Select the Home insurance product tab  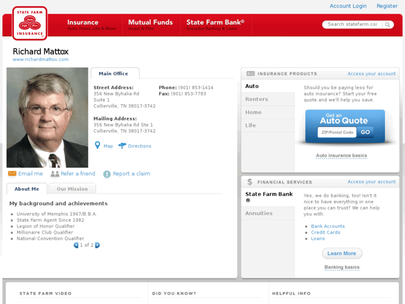[268, 112]
